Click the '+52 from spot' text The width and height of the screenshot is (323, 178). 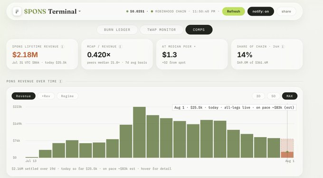[174, 62]
